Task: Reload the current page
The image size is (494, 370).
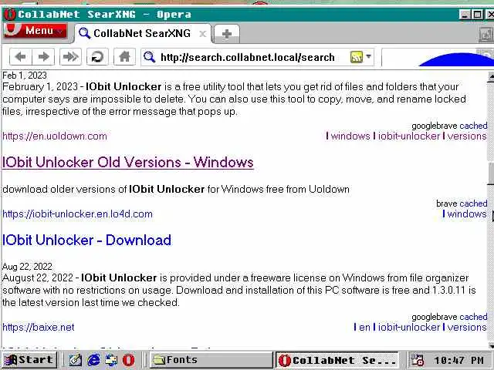Action: (x=97, y=57)
